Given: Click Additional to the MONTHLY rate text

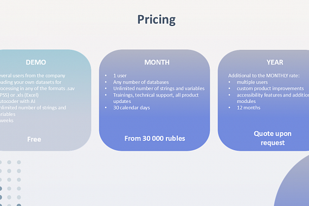Looking at the screenshot, I should (x=264, y=76).
